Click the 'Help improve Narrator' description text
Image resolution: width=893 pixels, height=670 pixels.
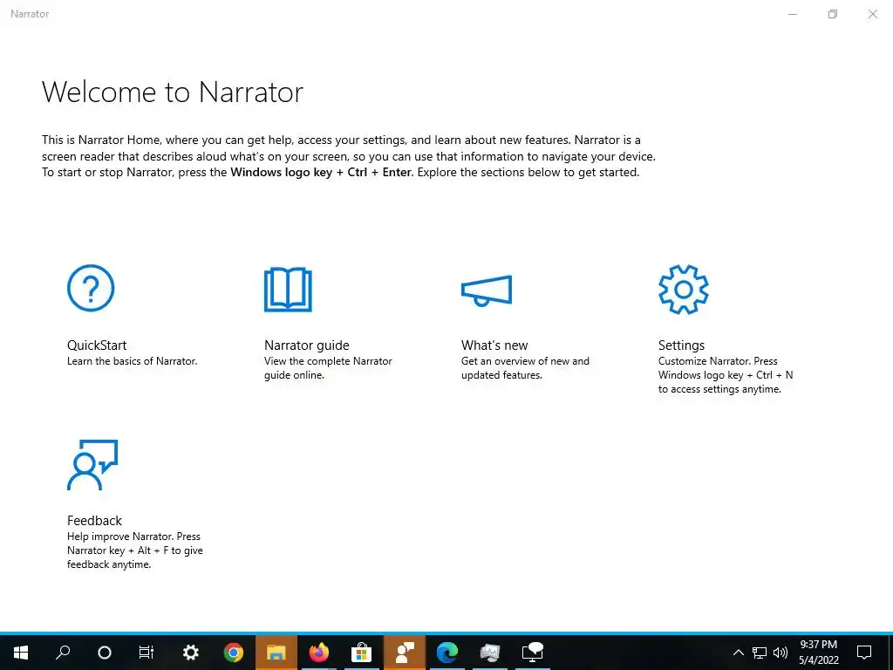pyautogui.click(x=135, y=550)
